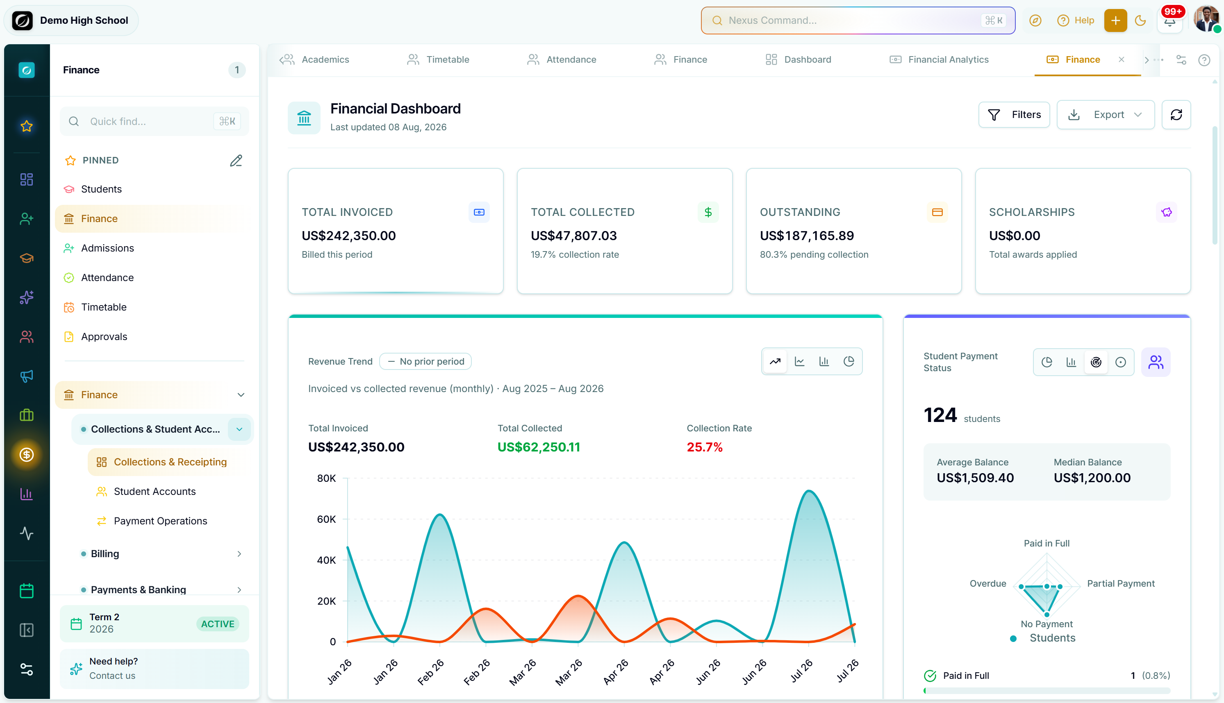
Task: Click the Paid in Full progress bar
Action: point(1047,690)
